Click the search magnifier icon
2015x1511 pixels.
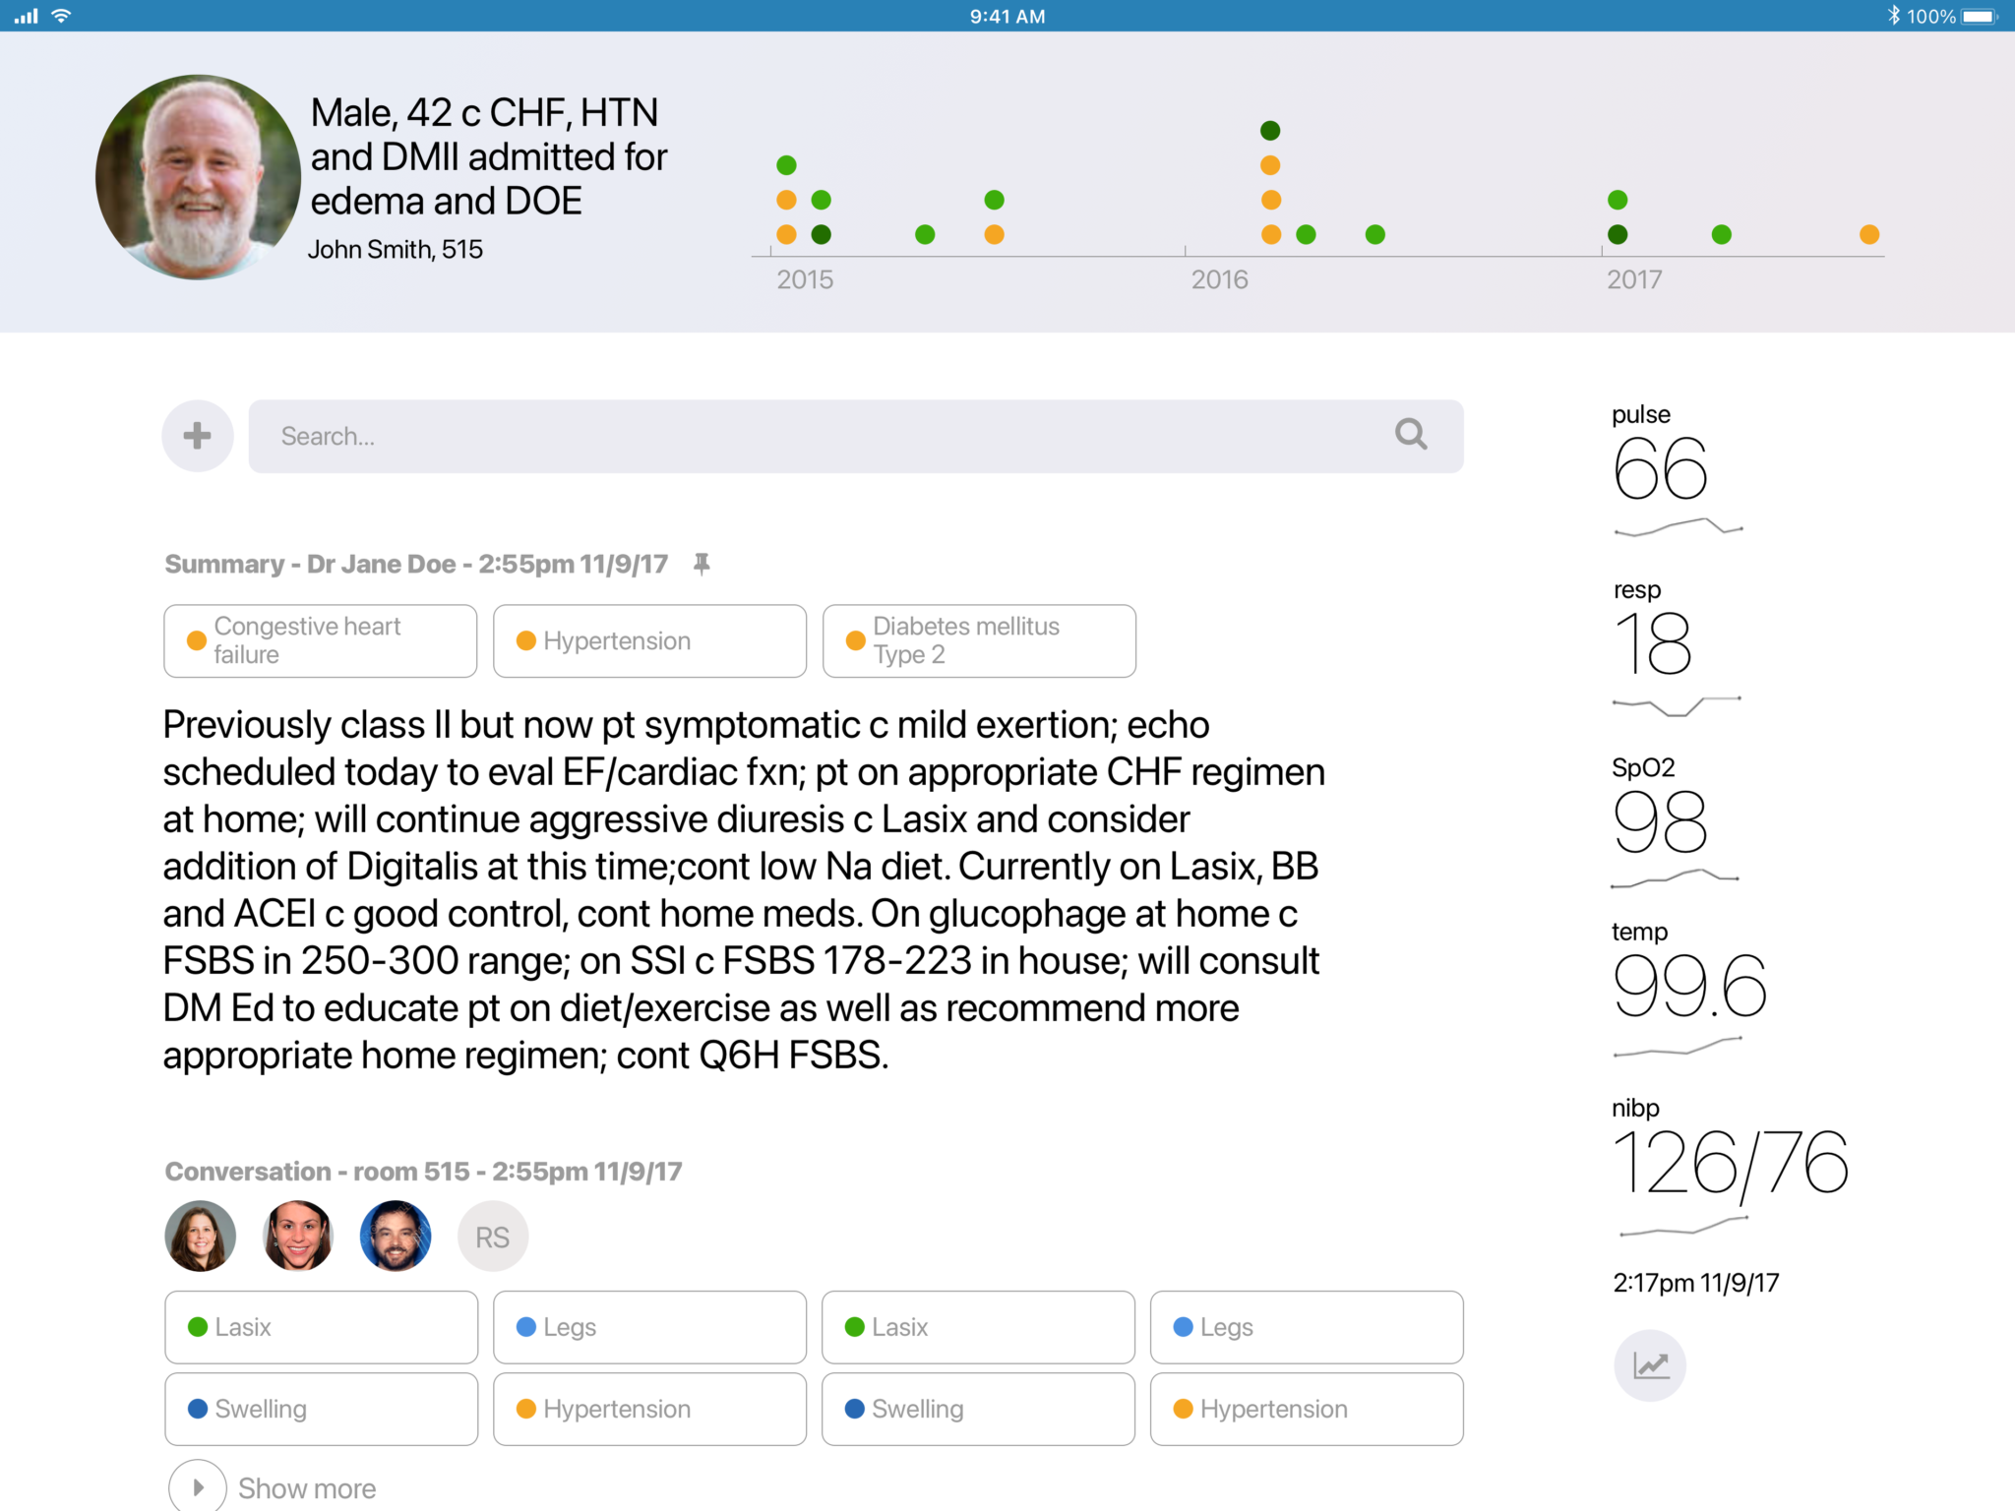coord(1410,434)
